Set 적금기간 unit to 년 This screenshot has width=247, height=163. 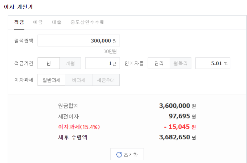click(x=49, y=63)
